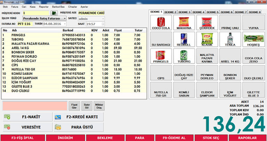Screen dimensions: 267x141
Task: Open the Tarih date picker dropdown
Action: 65,24
